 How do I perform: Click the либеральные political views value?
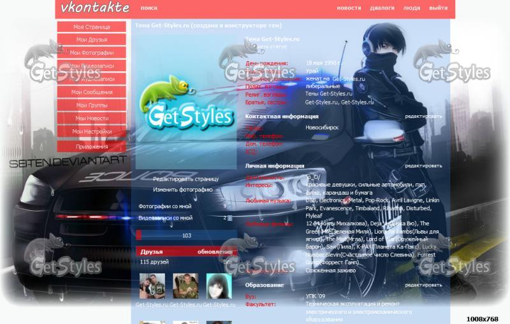pos(323,86)
